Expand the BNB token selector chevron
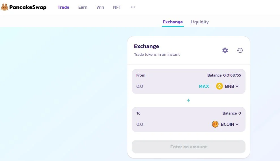The width and height of the screenshot is (280, 161). click(237, 86)
